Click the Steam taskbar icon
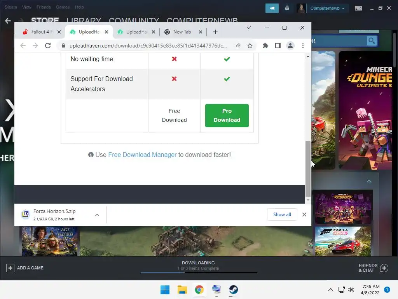This screenshot has width=398, height=299. pyautogui.click(x=233, y=290)
